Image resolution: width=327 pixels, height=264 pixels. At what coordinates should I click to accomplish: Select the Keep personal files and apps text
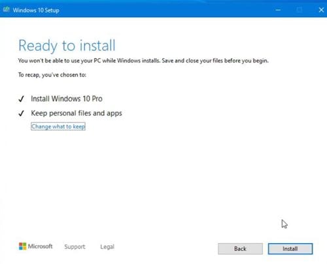(x=77, y=113)
